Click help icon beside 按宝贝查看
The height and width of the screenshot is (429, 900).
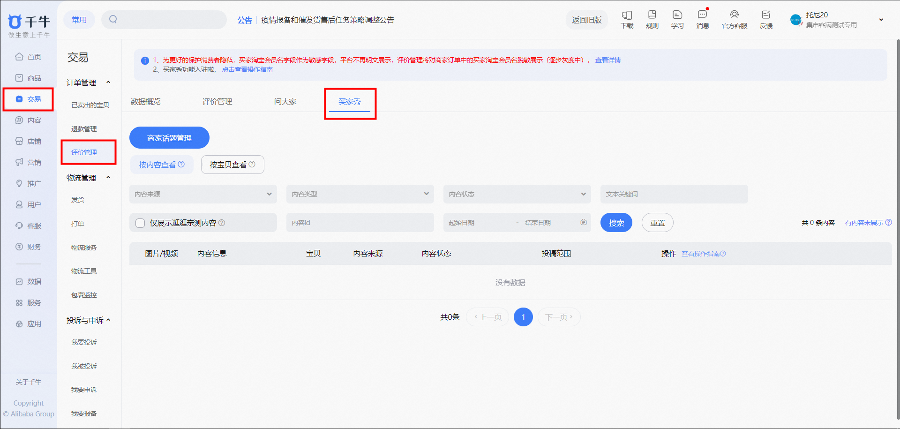coord(252,164)
